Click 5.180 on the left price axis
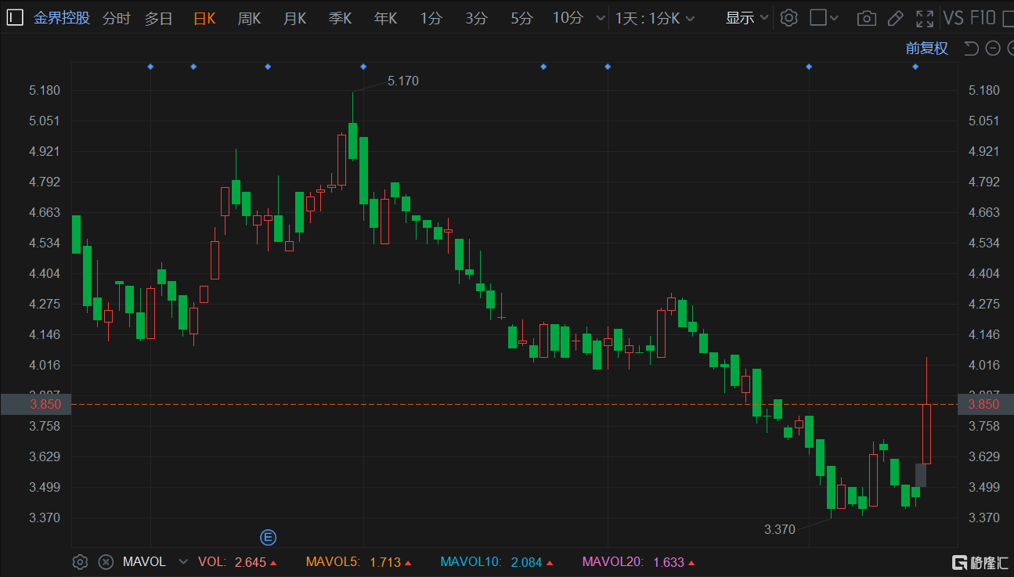This screenshot has height=577, width=1014. coord(45,90)
